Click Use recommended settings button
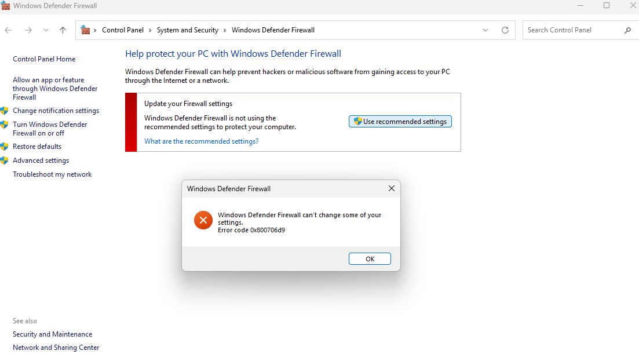The image size is (639, 358). [x=400, y=122]
